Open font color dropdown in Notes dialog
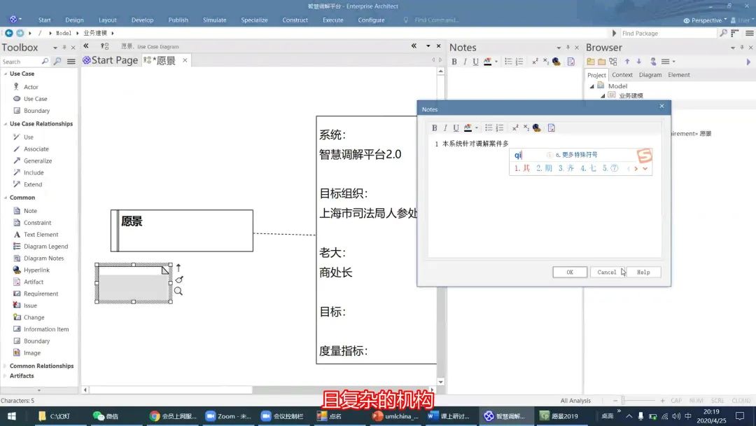Image resolution: width=756 pixels, height=426 pixels. [x=477, y=128]
